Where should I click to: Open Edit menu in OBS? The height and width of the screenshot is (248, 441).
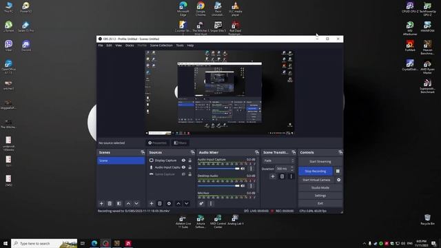(x=109, y=45)
